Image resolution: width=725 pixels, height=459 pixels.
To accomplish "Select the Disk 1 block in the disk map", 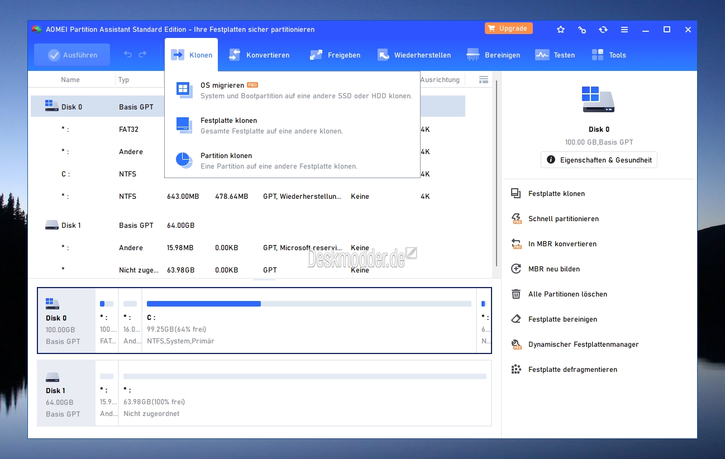I will (66, 393).
